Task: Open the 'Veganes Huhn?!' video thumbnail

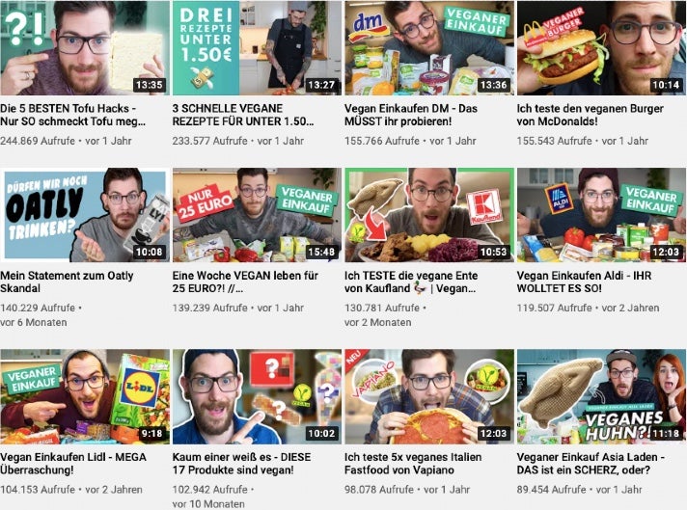Action: click(601, 396)
